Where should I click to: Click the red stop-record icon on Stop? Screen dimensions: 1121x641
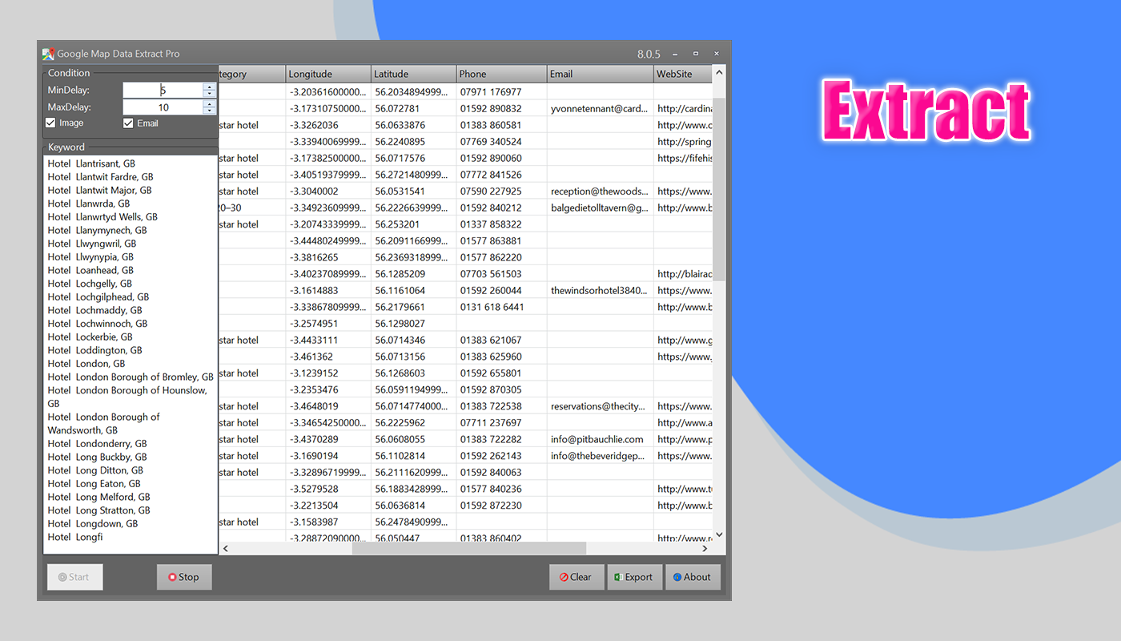coord(171,577)
